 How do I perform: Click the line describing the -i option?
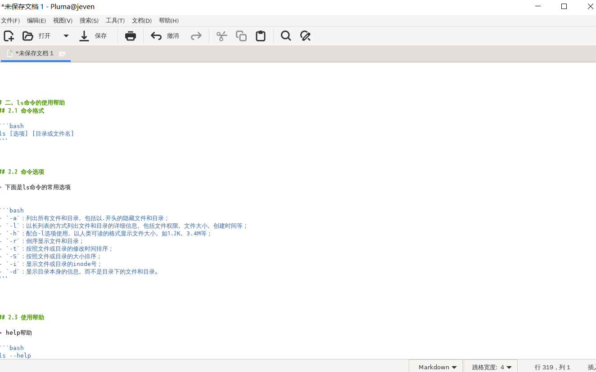point(51,264)
